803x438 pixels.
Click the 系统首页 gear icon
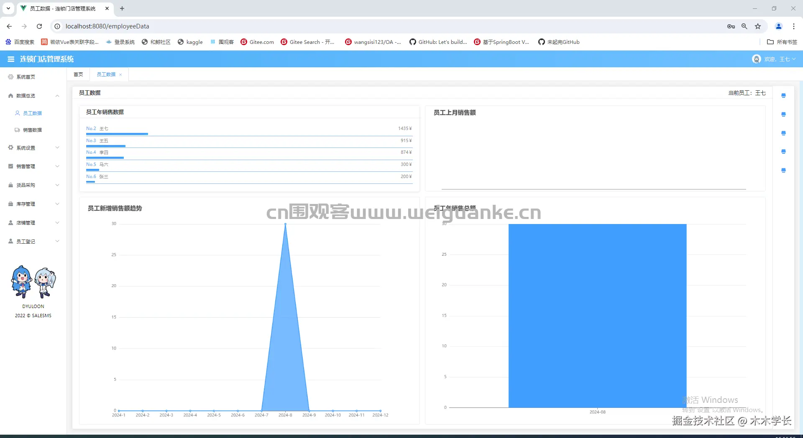coord(11,77)
